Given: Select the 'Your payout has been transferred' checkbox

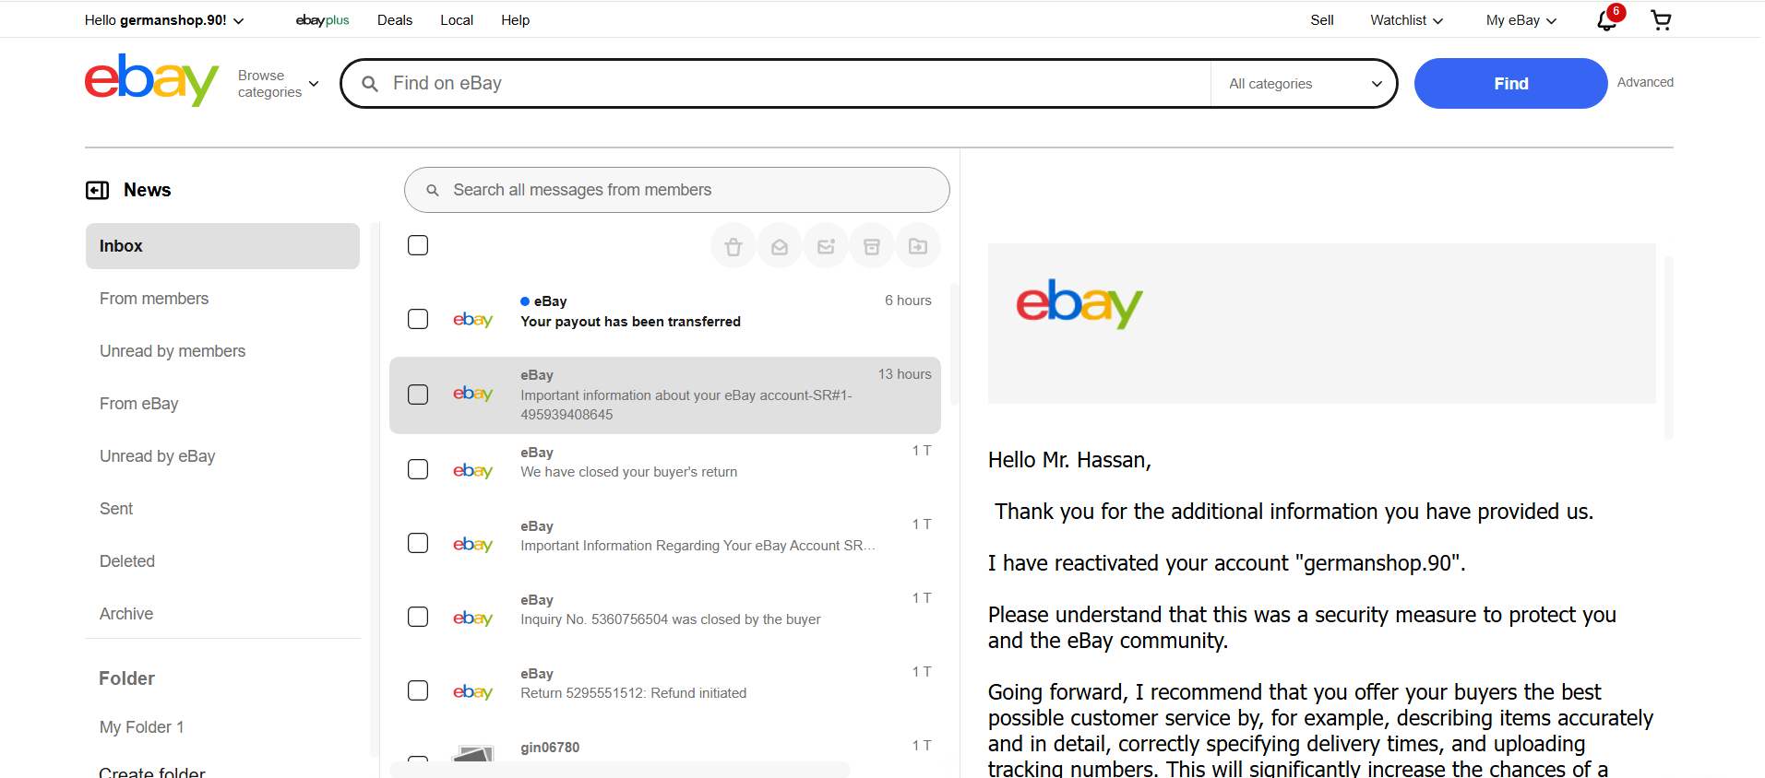Looking at the screenshot, I should 418,319.
